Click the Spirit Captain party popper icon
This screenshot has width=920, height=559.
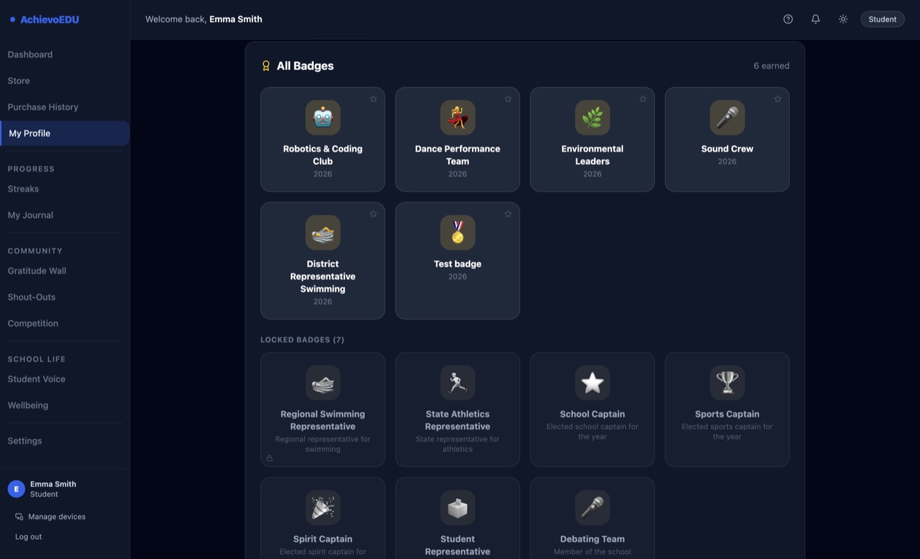(323, 507)
